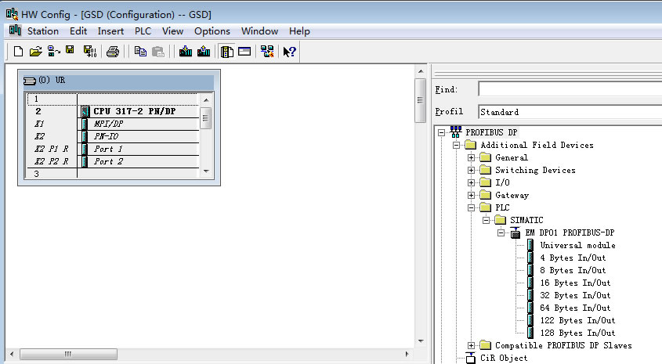Click the PROFIBUS DP network icon
This screenshot has width=662, height=364.
[455, 132]
